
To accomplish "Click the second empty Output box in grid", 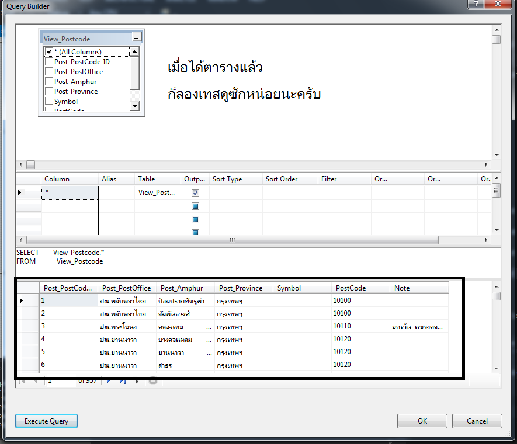I will [x=195, y=220].
